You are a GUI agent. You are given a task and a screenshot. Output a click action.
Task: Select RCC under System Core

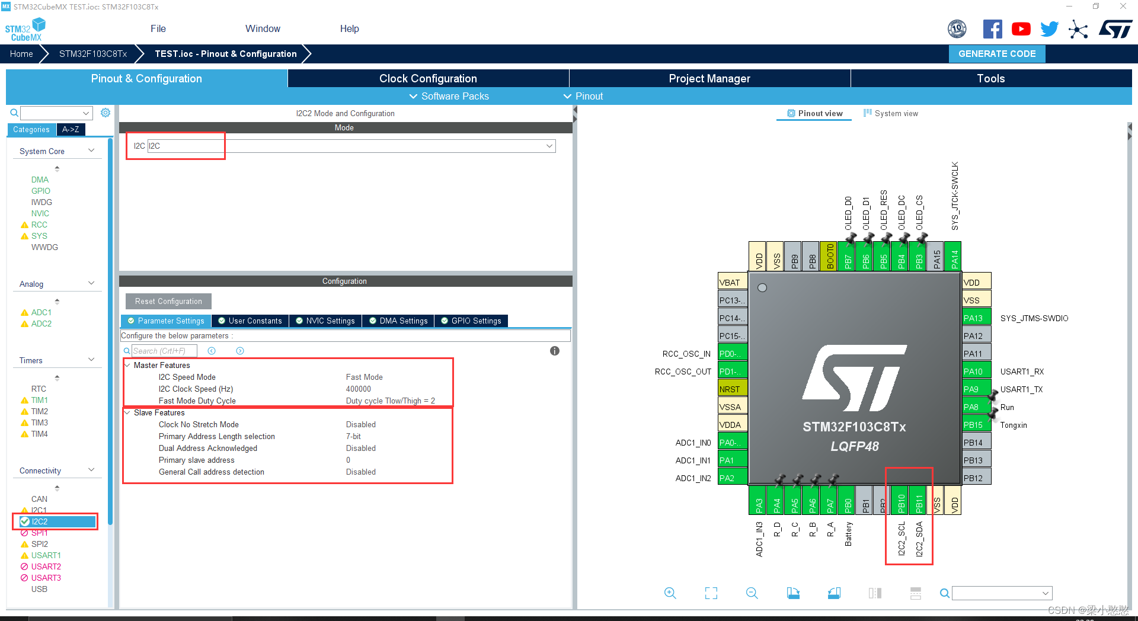[x=39, y=225]
